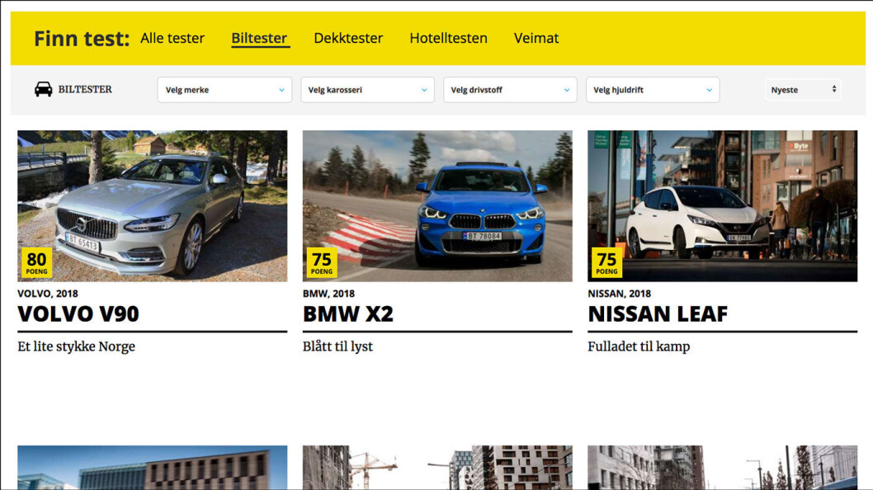Click the Finn test: heading

pos(82,39)
